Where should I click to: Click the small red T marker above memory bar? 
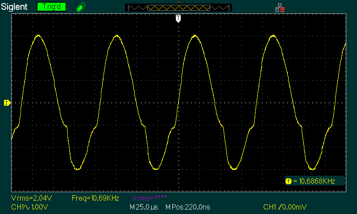click(x=179, y=2)
